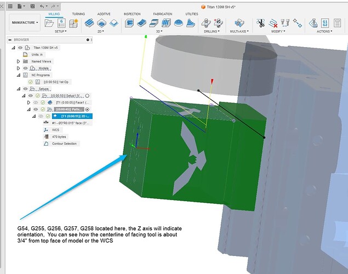Expand the Named Views node
348x274 pixels.
[19, 61]
